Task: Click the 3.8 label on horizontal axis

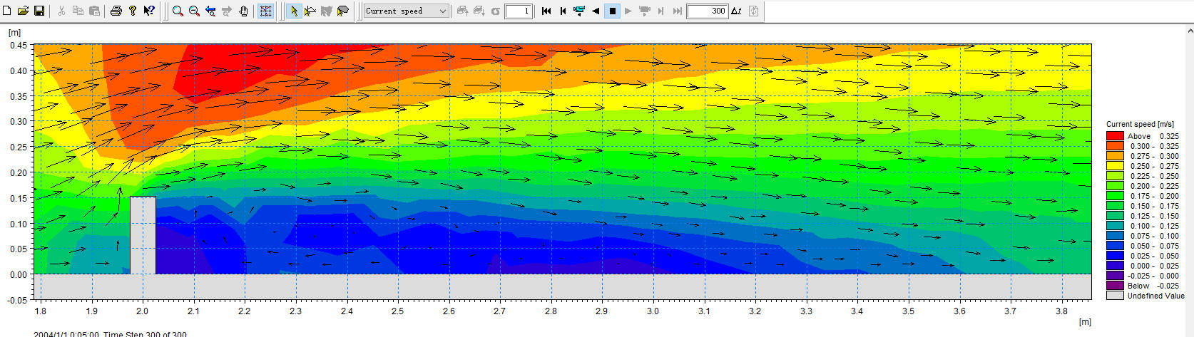Action: [1061, 311]
